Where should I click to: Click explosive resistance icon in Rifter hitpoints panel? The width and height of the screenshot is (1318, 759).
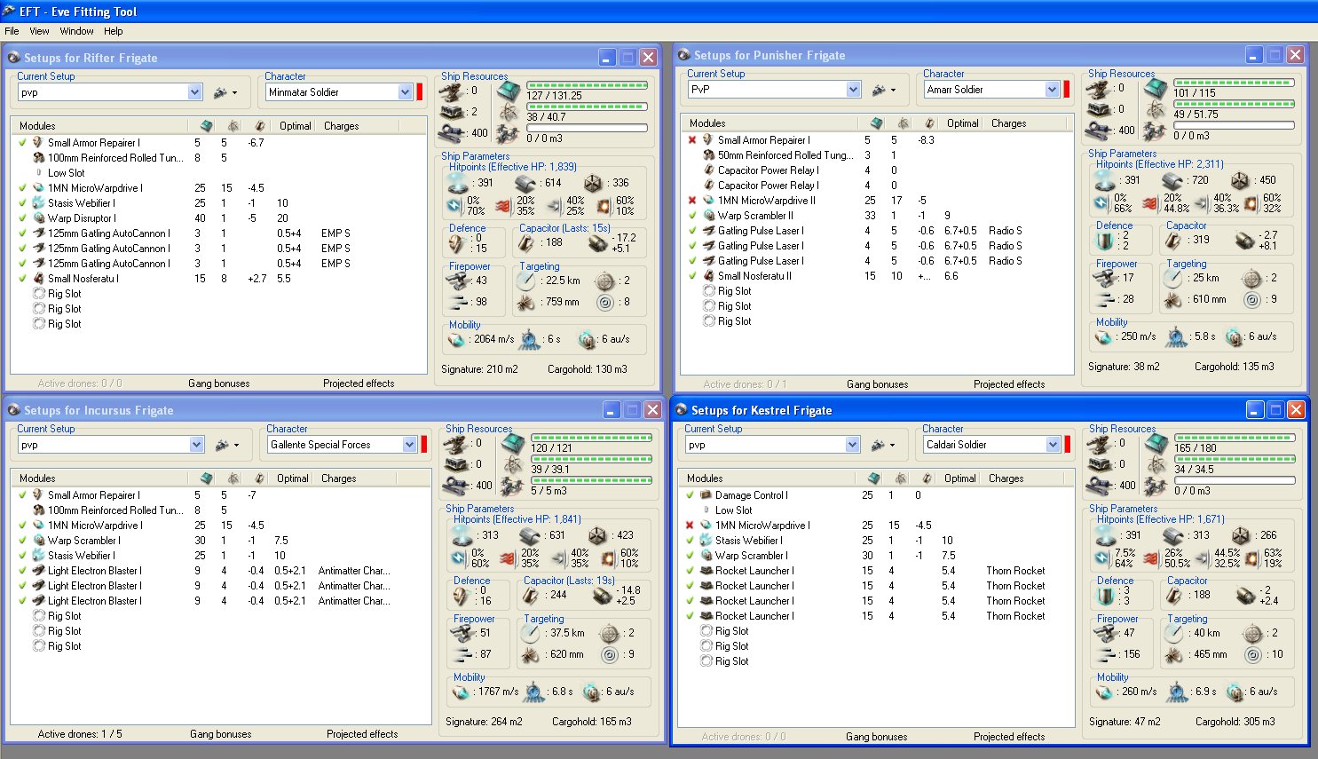coord(604,206)
